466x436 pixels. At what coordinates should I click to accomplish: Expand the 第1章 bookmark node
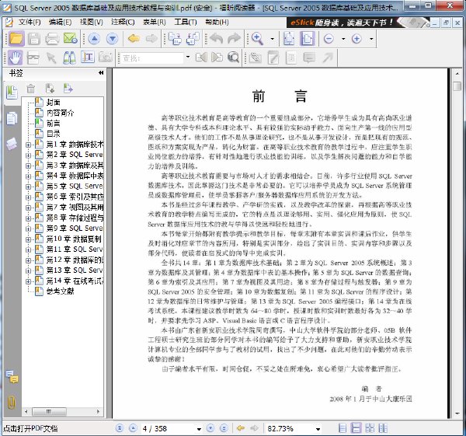coord(28,145)
